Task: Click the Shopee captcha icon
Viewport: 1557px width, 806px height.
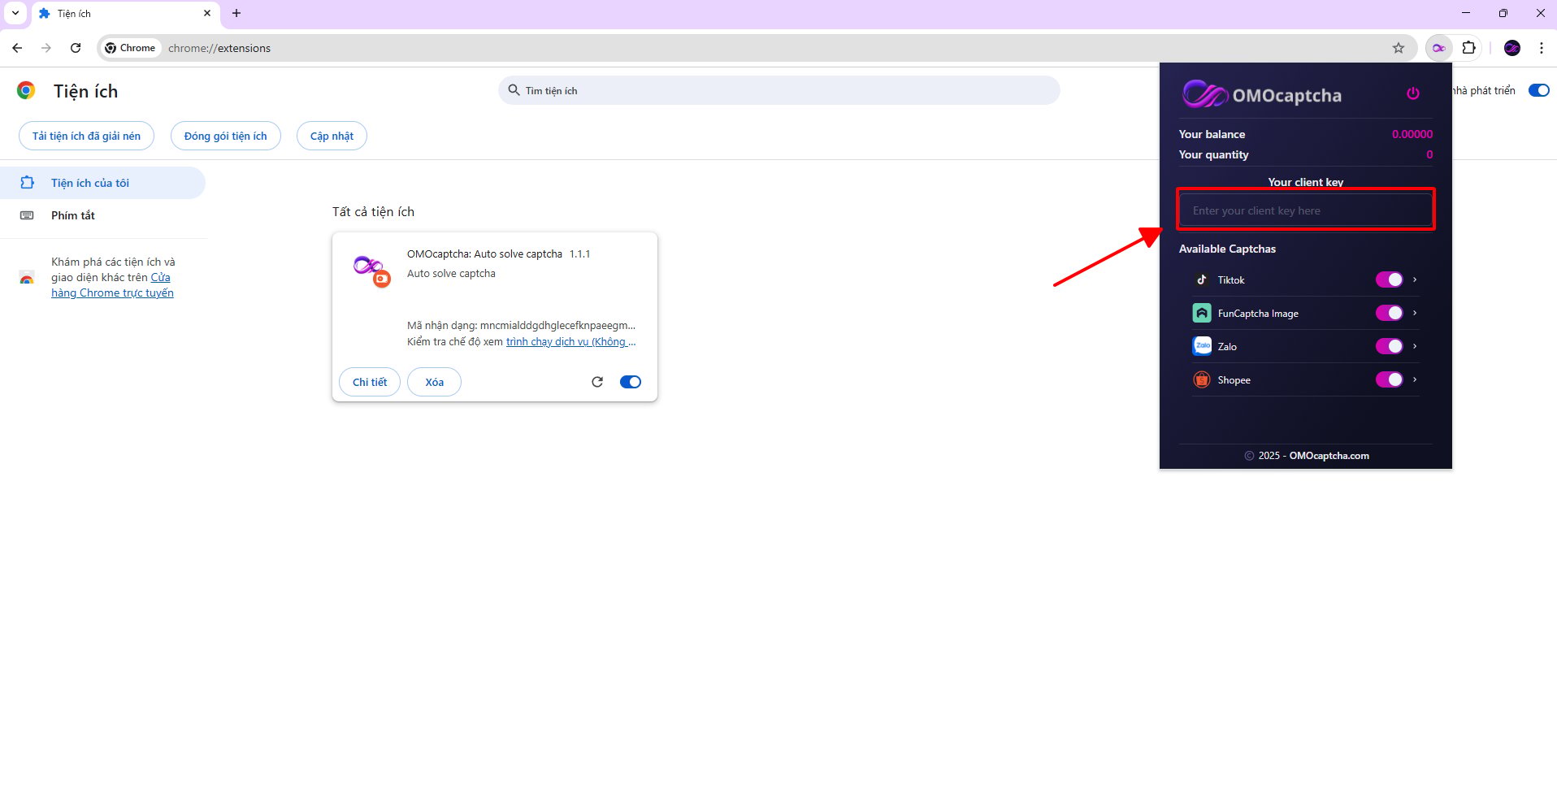Action: coord(1202,379)
